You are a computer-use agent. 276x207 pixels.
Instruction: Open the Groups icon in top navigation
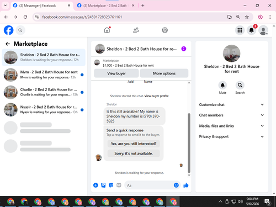pyautogui.click(x=164, y=30)
